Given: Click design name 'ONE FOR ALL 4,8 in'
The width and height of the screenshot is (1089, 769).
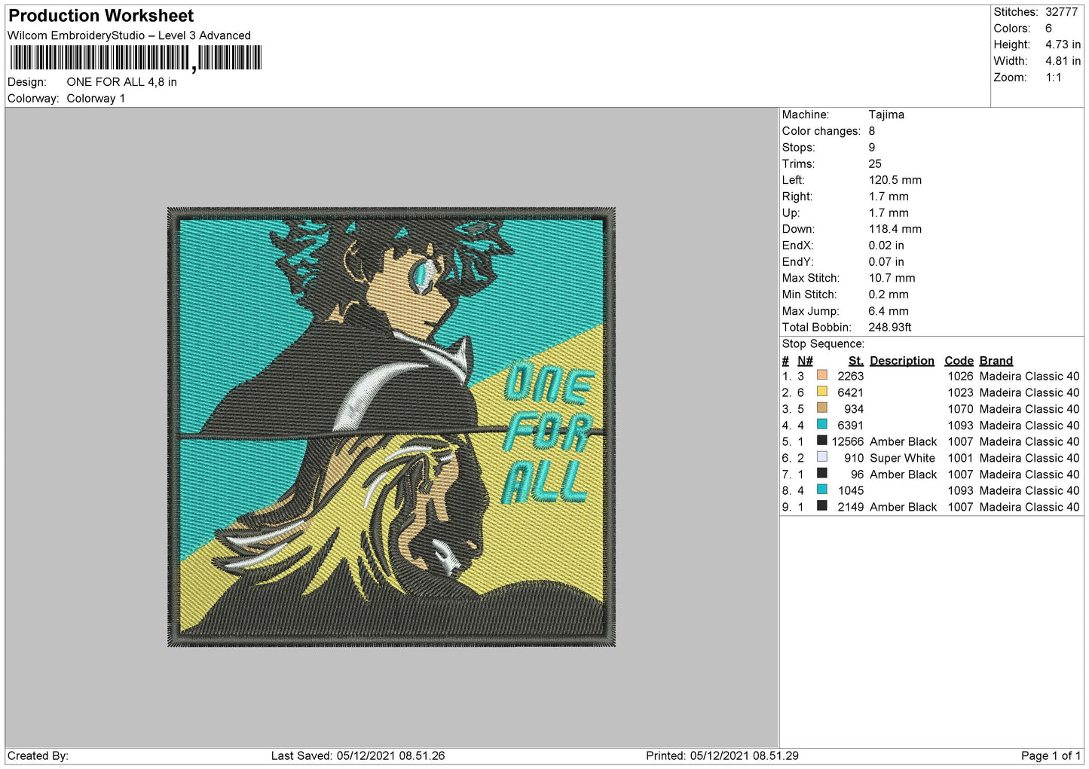Looking at the screenshot, I should pyautogui.click(x=122, y=82).
